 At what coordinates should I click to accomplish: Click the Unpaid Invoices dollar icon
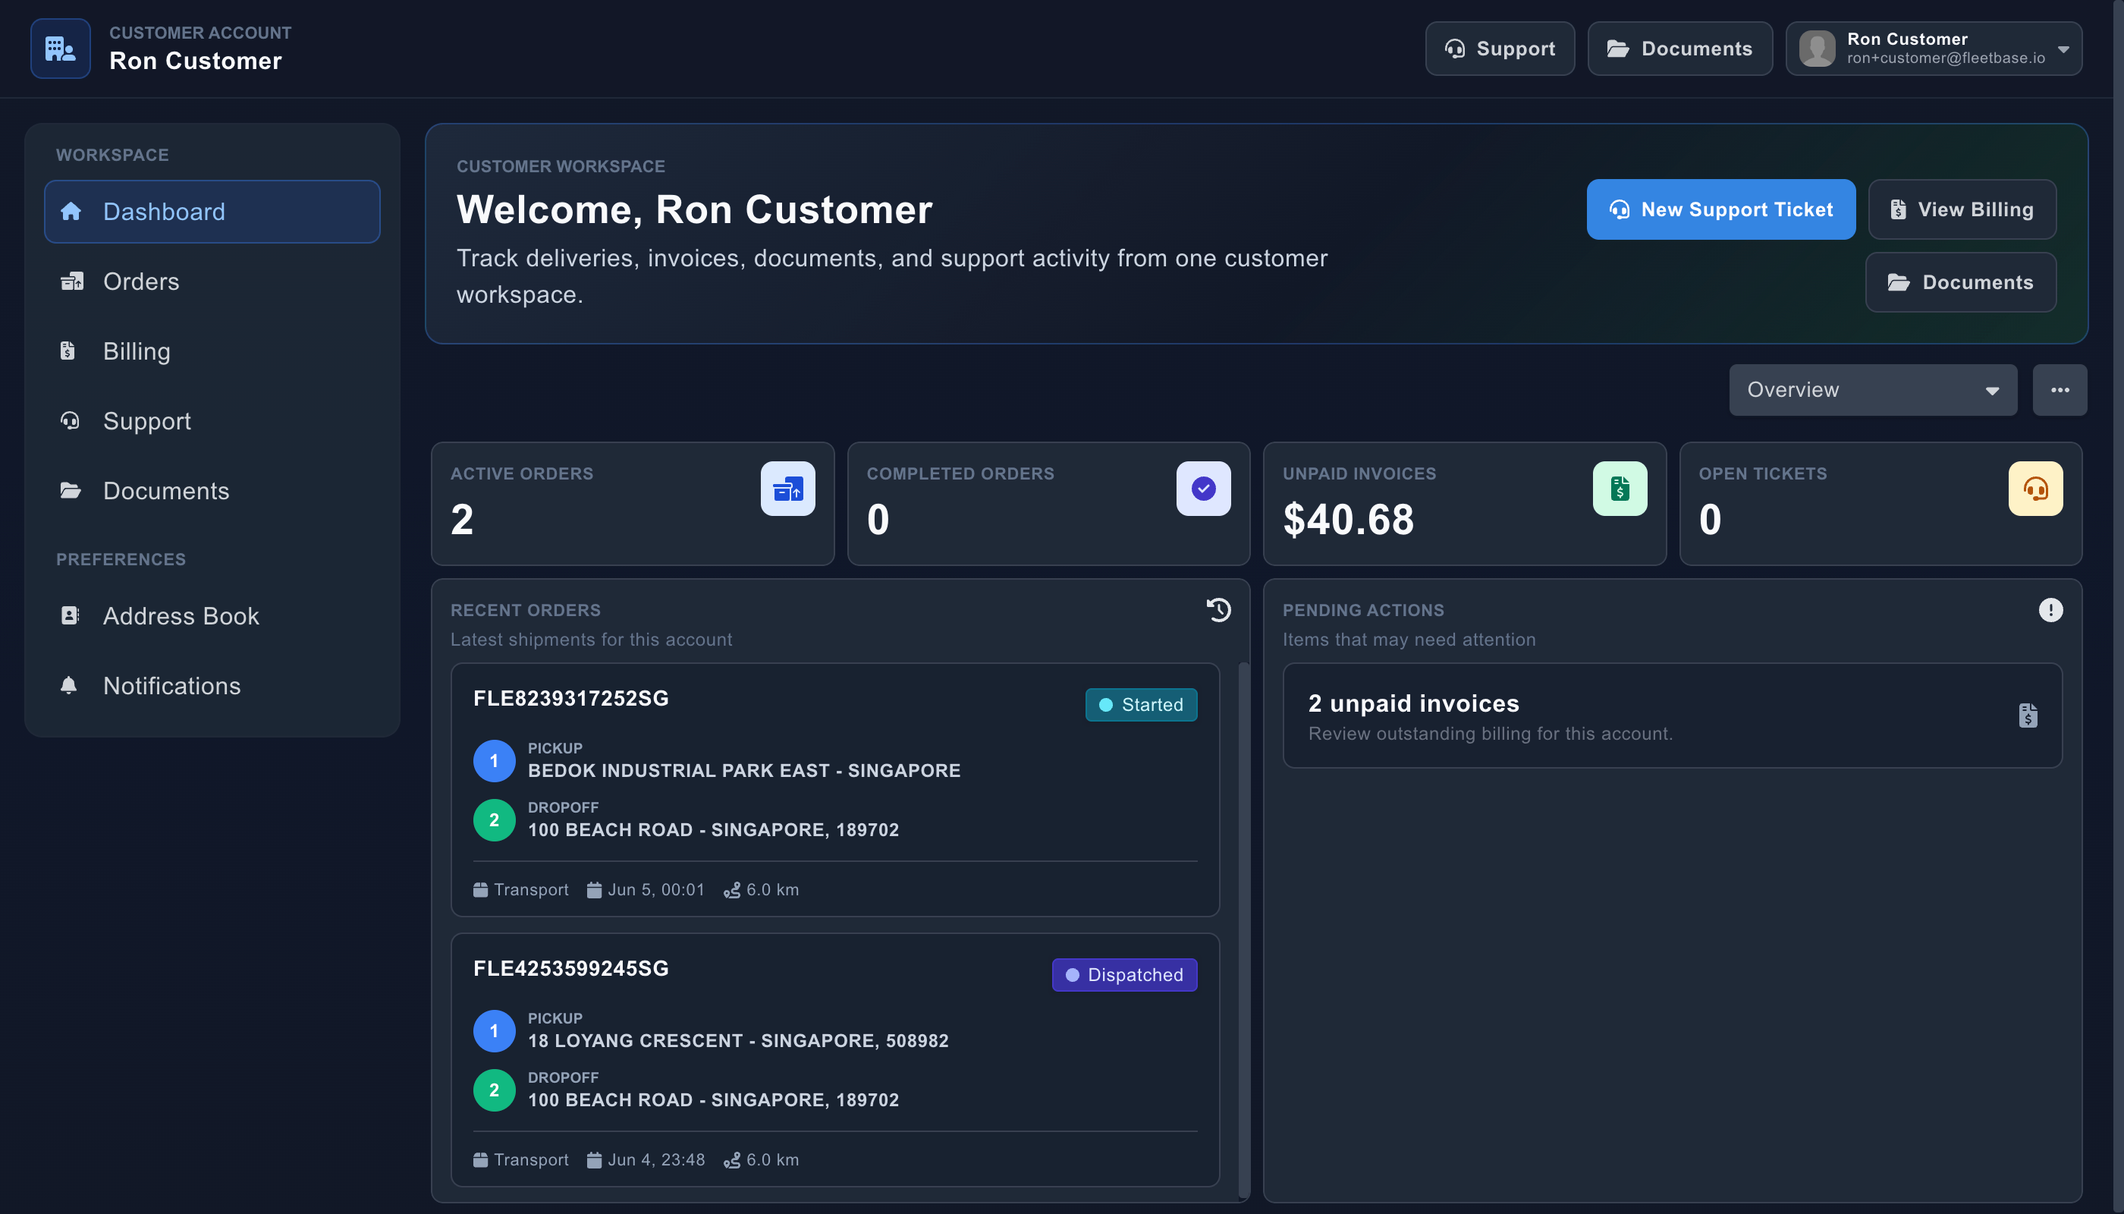(1620, 489)
